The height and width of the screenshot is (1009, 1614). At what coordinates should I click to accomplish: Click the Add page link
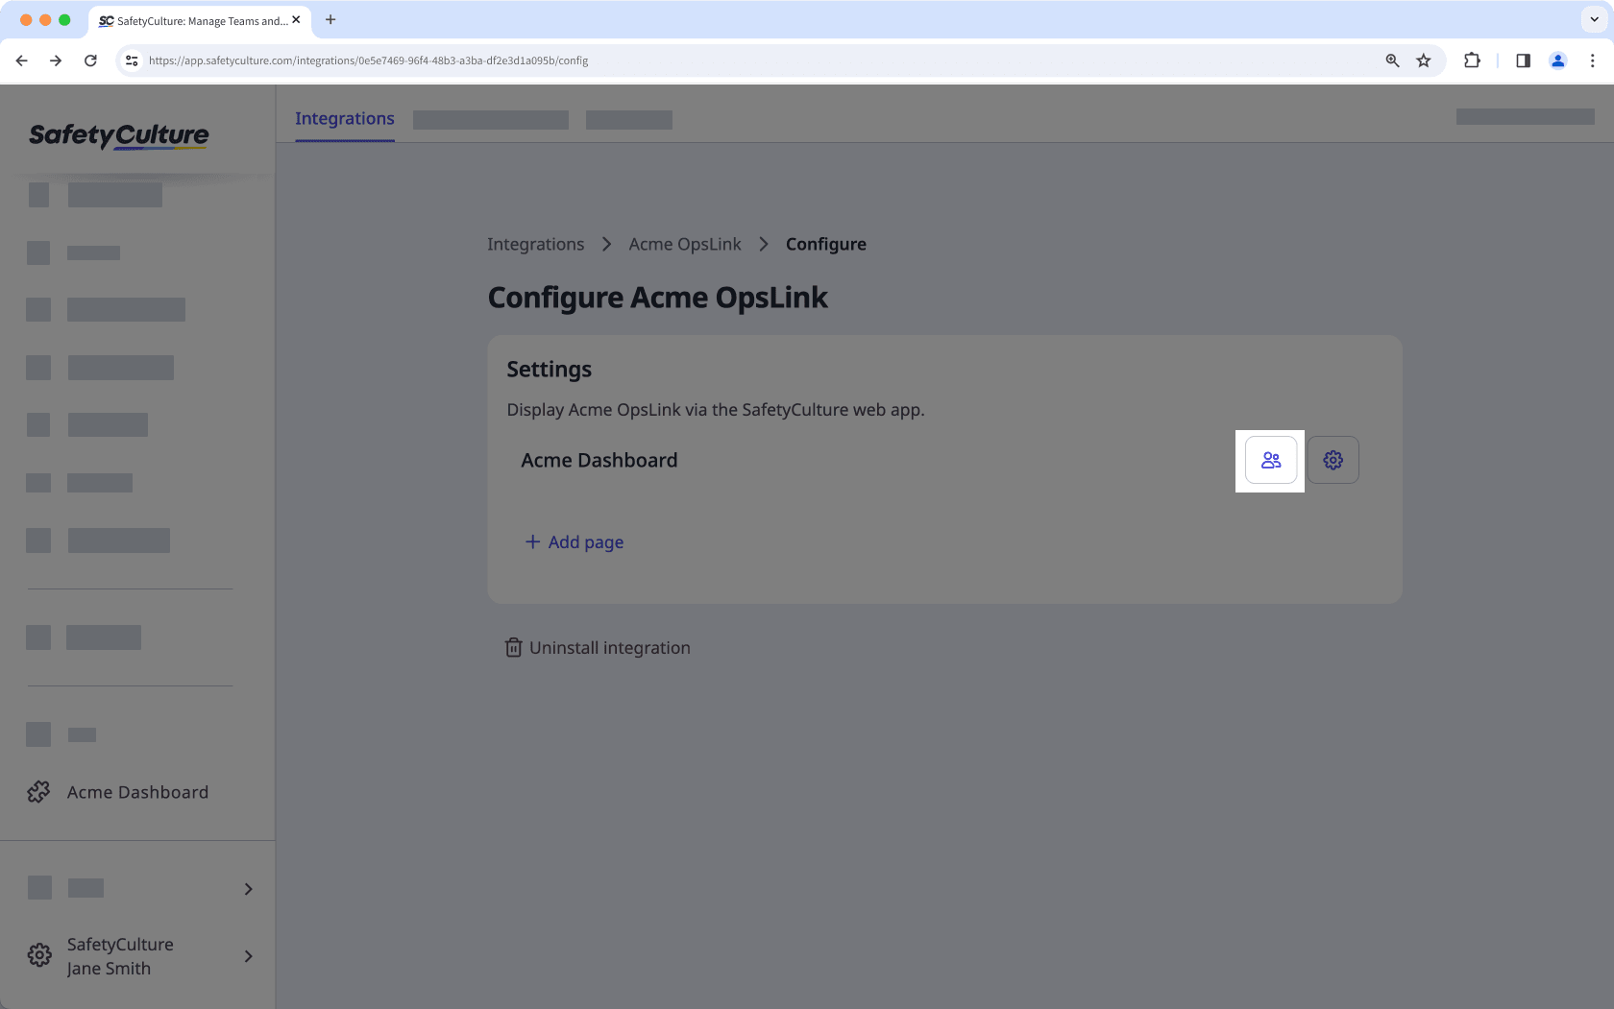pyautogui.click(x=574, y=541)
